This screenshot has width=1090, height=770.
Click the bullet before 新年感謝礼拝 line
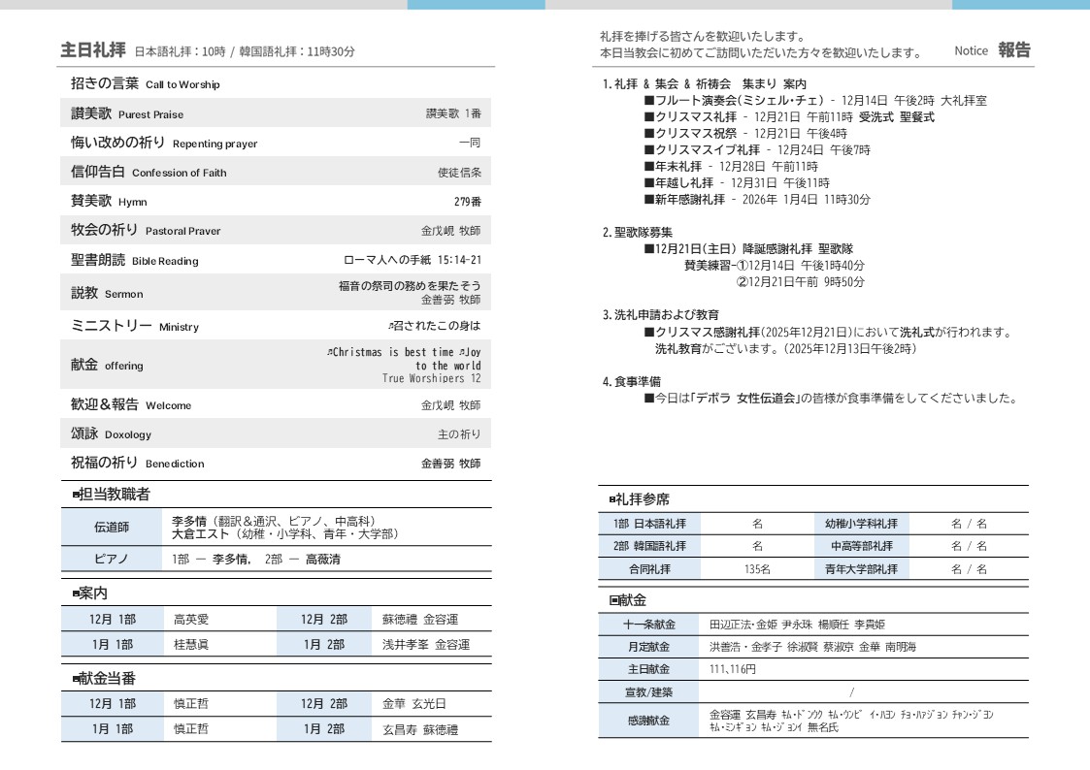(648, 200)
